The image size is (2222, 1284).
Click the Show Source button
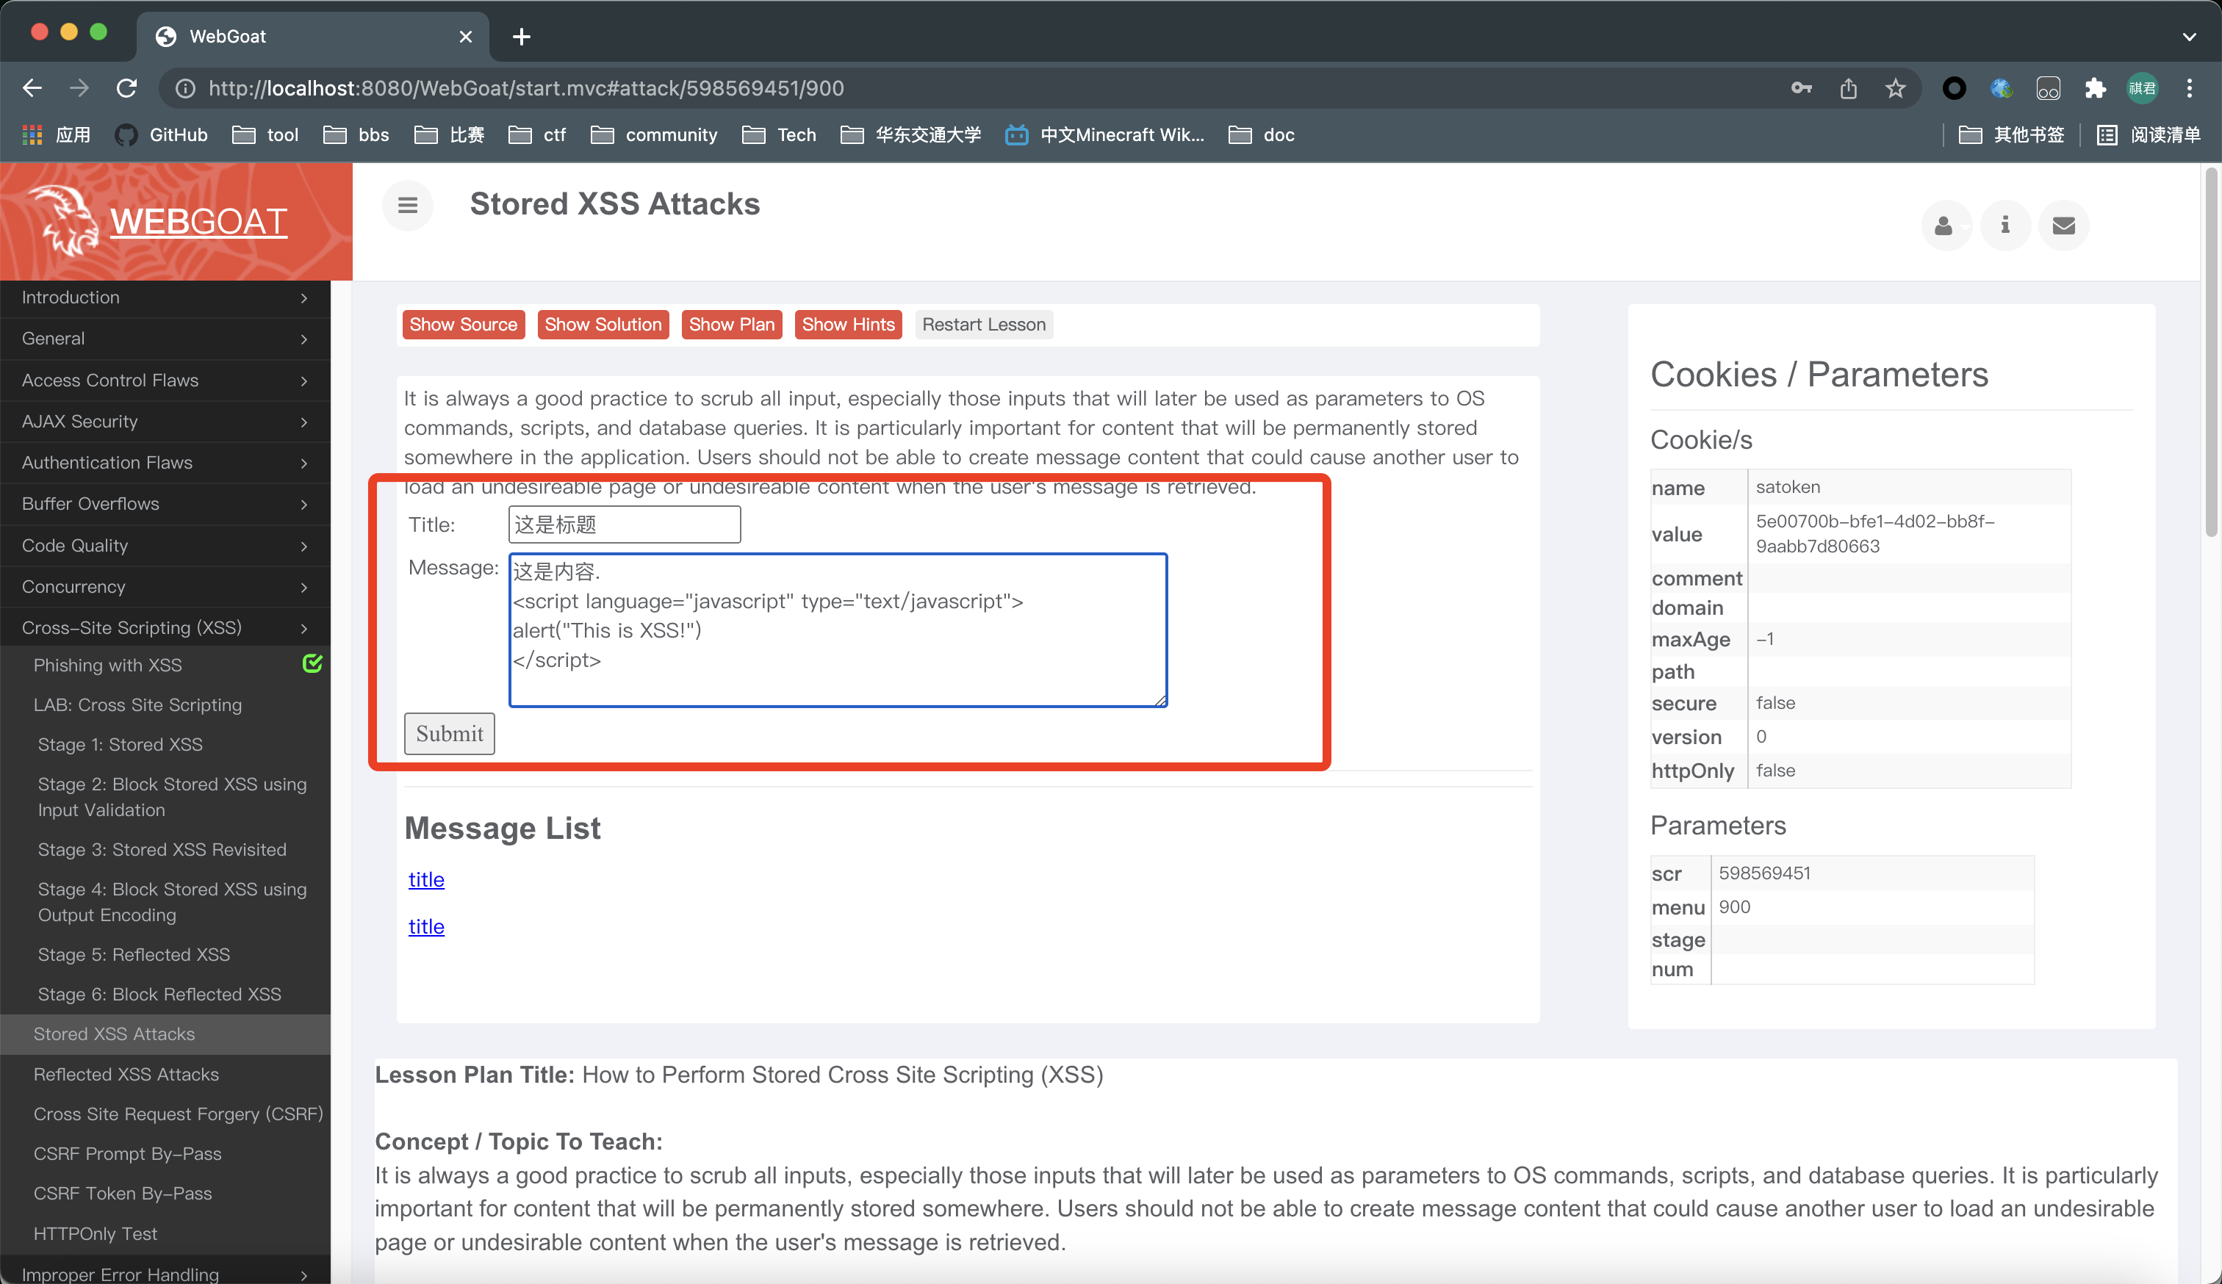pos(463,322)
